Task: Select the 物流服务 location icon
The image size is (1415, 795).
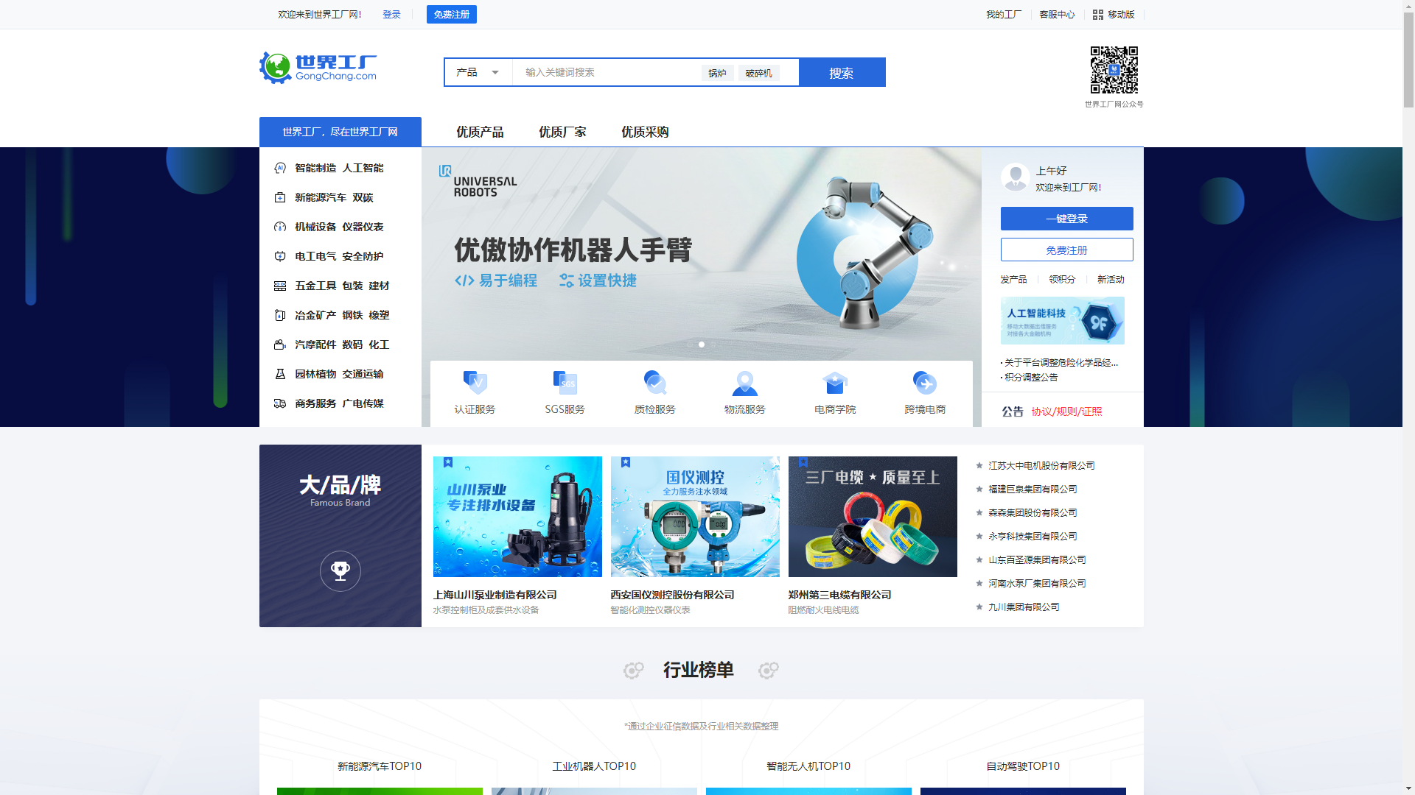Action: (x=745, y=383)
